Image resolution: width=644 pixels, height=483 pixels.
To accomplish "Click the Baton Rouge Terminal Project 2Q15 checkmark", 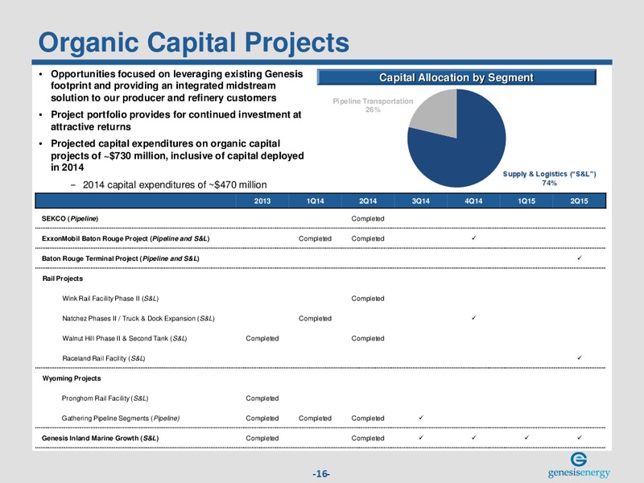I will pos(579,258).
